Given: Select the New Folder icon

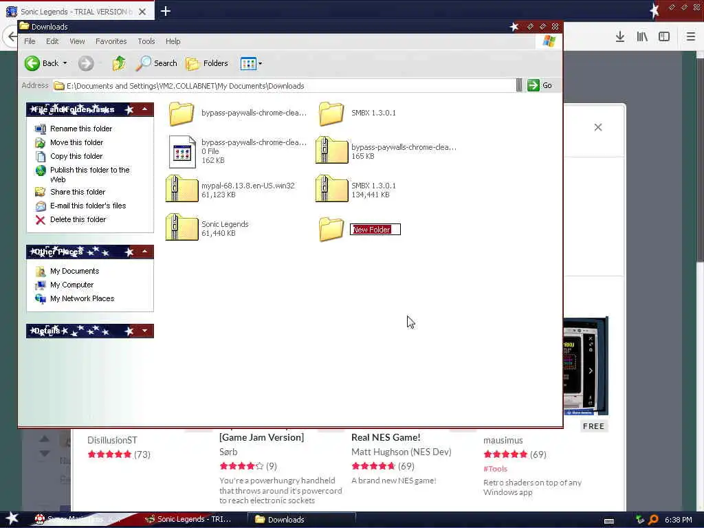Looking at the screenshot, I should point(331,229).
